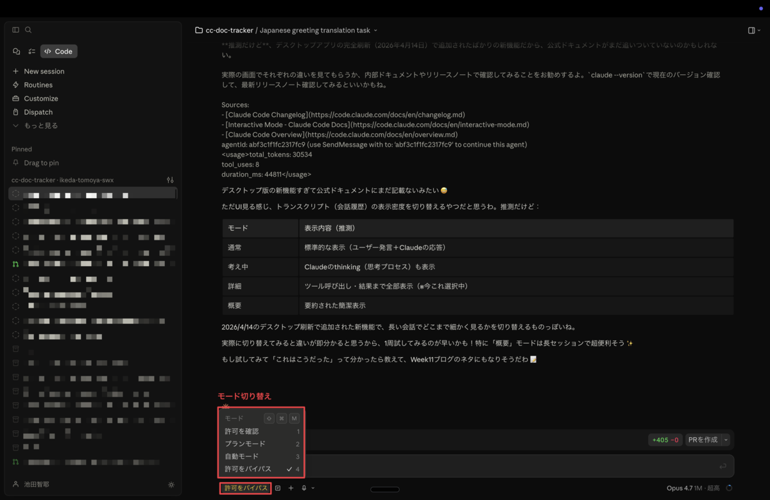Click the 表示内容（推測） table header
Viewport: 770px width, 500px height.
pyautogui.click(x=516, y=228)
